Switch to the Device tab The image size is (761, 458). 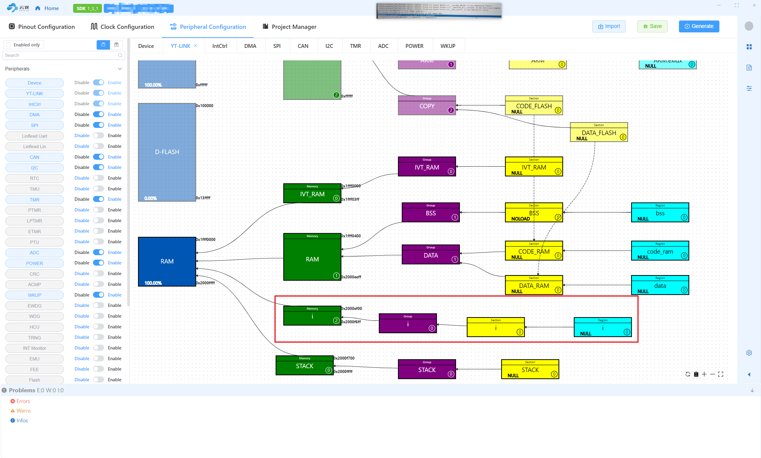pos(146,46)
